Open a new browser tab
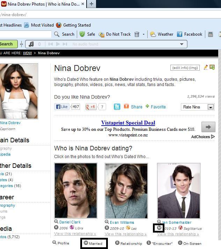 pyautogui.click(x=91, y=4)
